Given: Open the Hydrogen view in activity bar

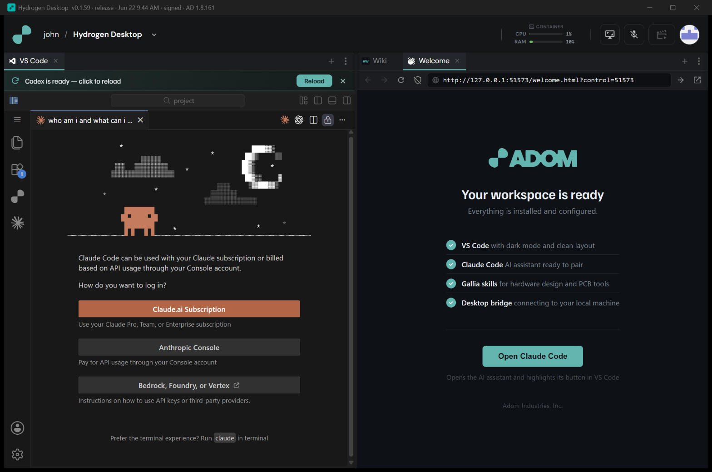Looking at the screenshot, I should click(x=17, y=196).
